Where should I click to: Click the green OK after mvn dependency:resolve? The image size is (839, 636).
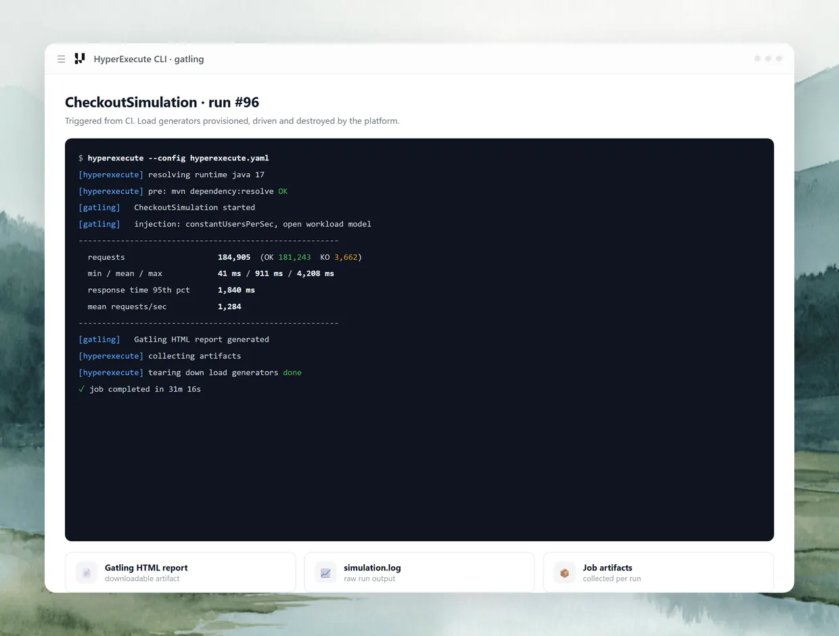tap(283, 191)
